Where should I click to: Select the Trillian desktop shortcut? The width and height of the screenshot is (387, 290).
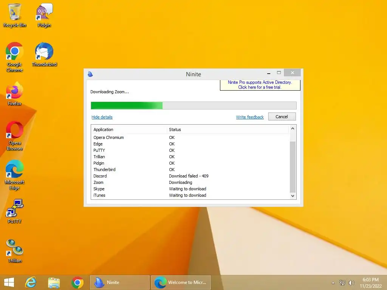pos(15,251)
